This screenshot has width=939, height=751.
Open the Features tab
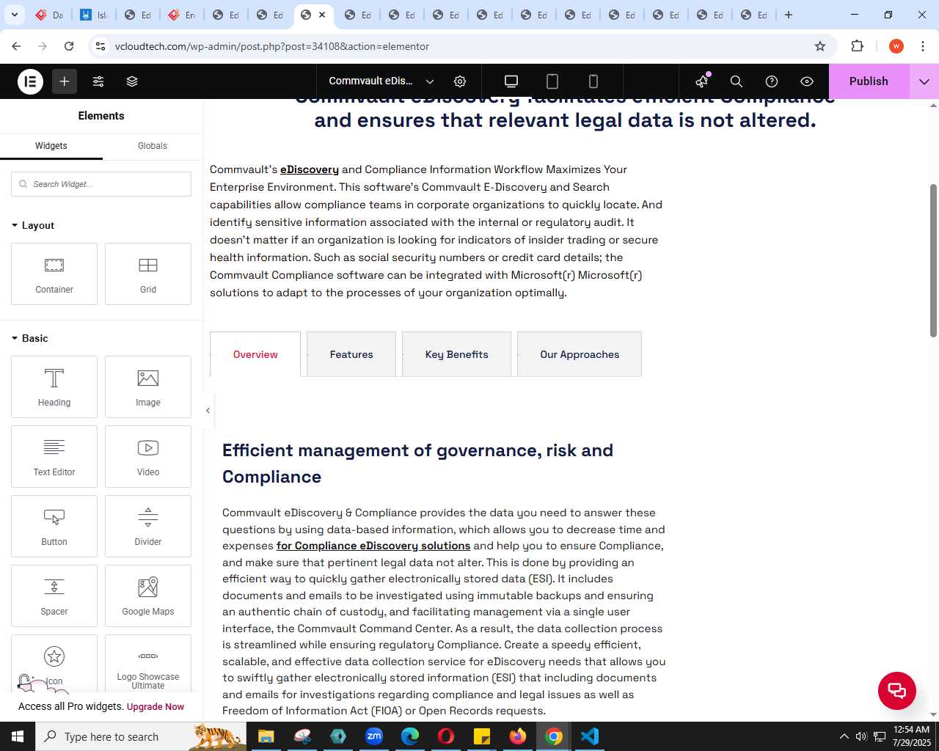point(351,354)
